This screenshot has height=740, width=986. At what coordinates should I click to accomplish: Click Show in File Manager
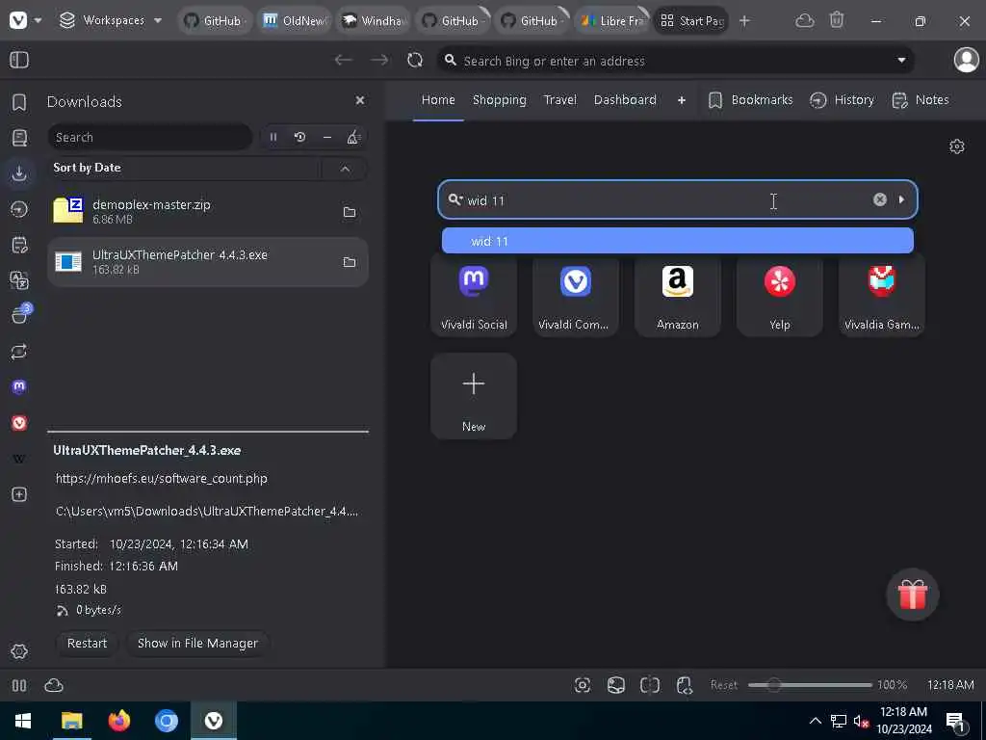(197, 643)
